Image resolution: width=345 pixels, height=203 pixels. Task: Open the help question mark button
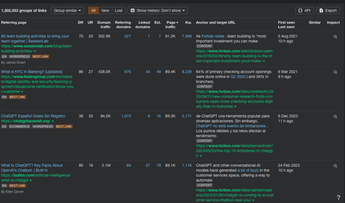[338, 198]
